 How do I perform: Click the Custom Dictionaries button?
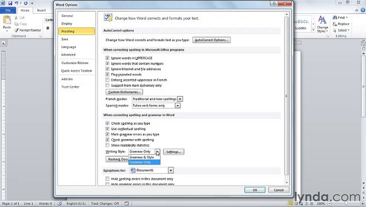[124, 92]
